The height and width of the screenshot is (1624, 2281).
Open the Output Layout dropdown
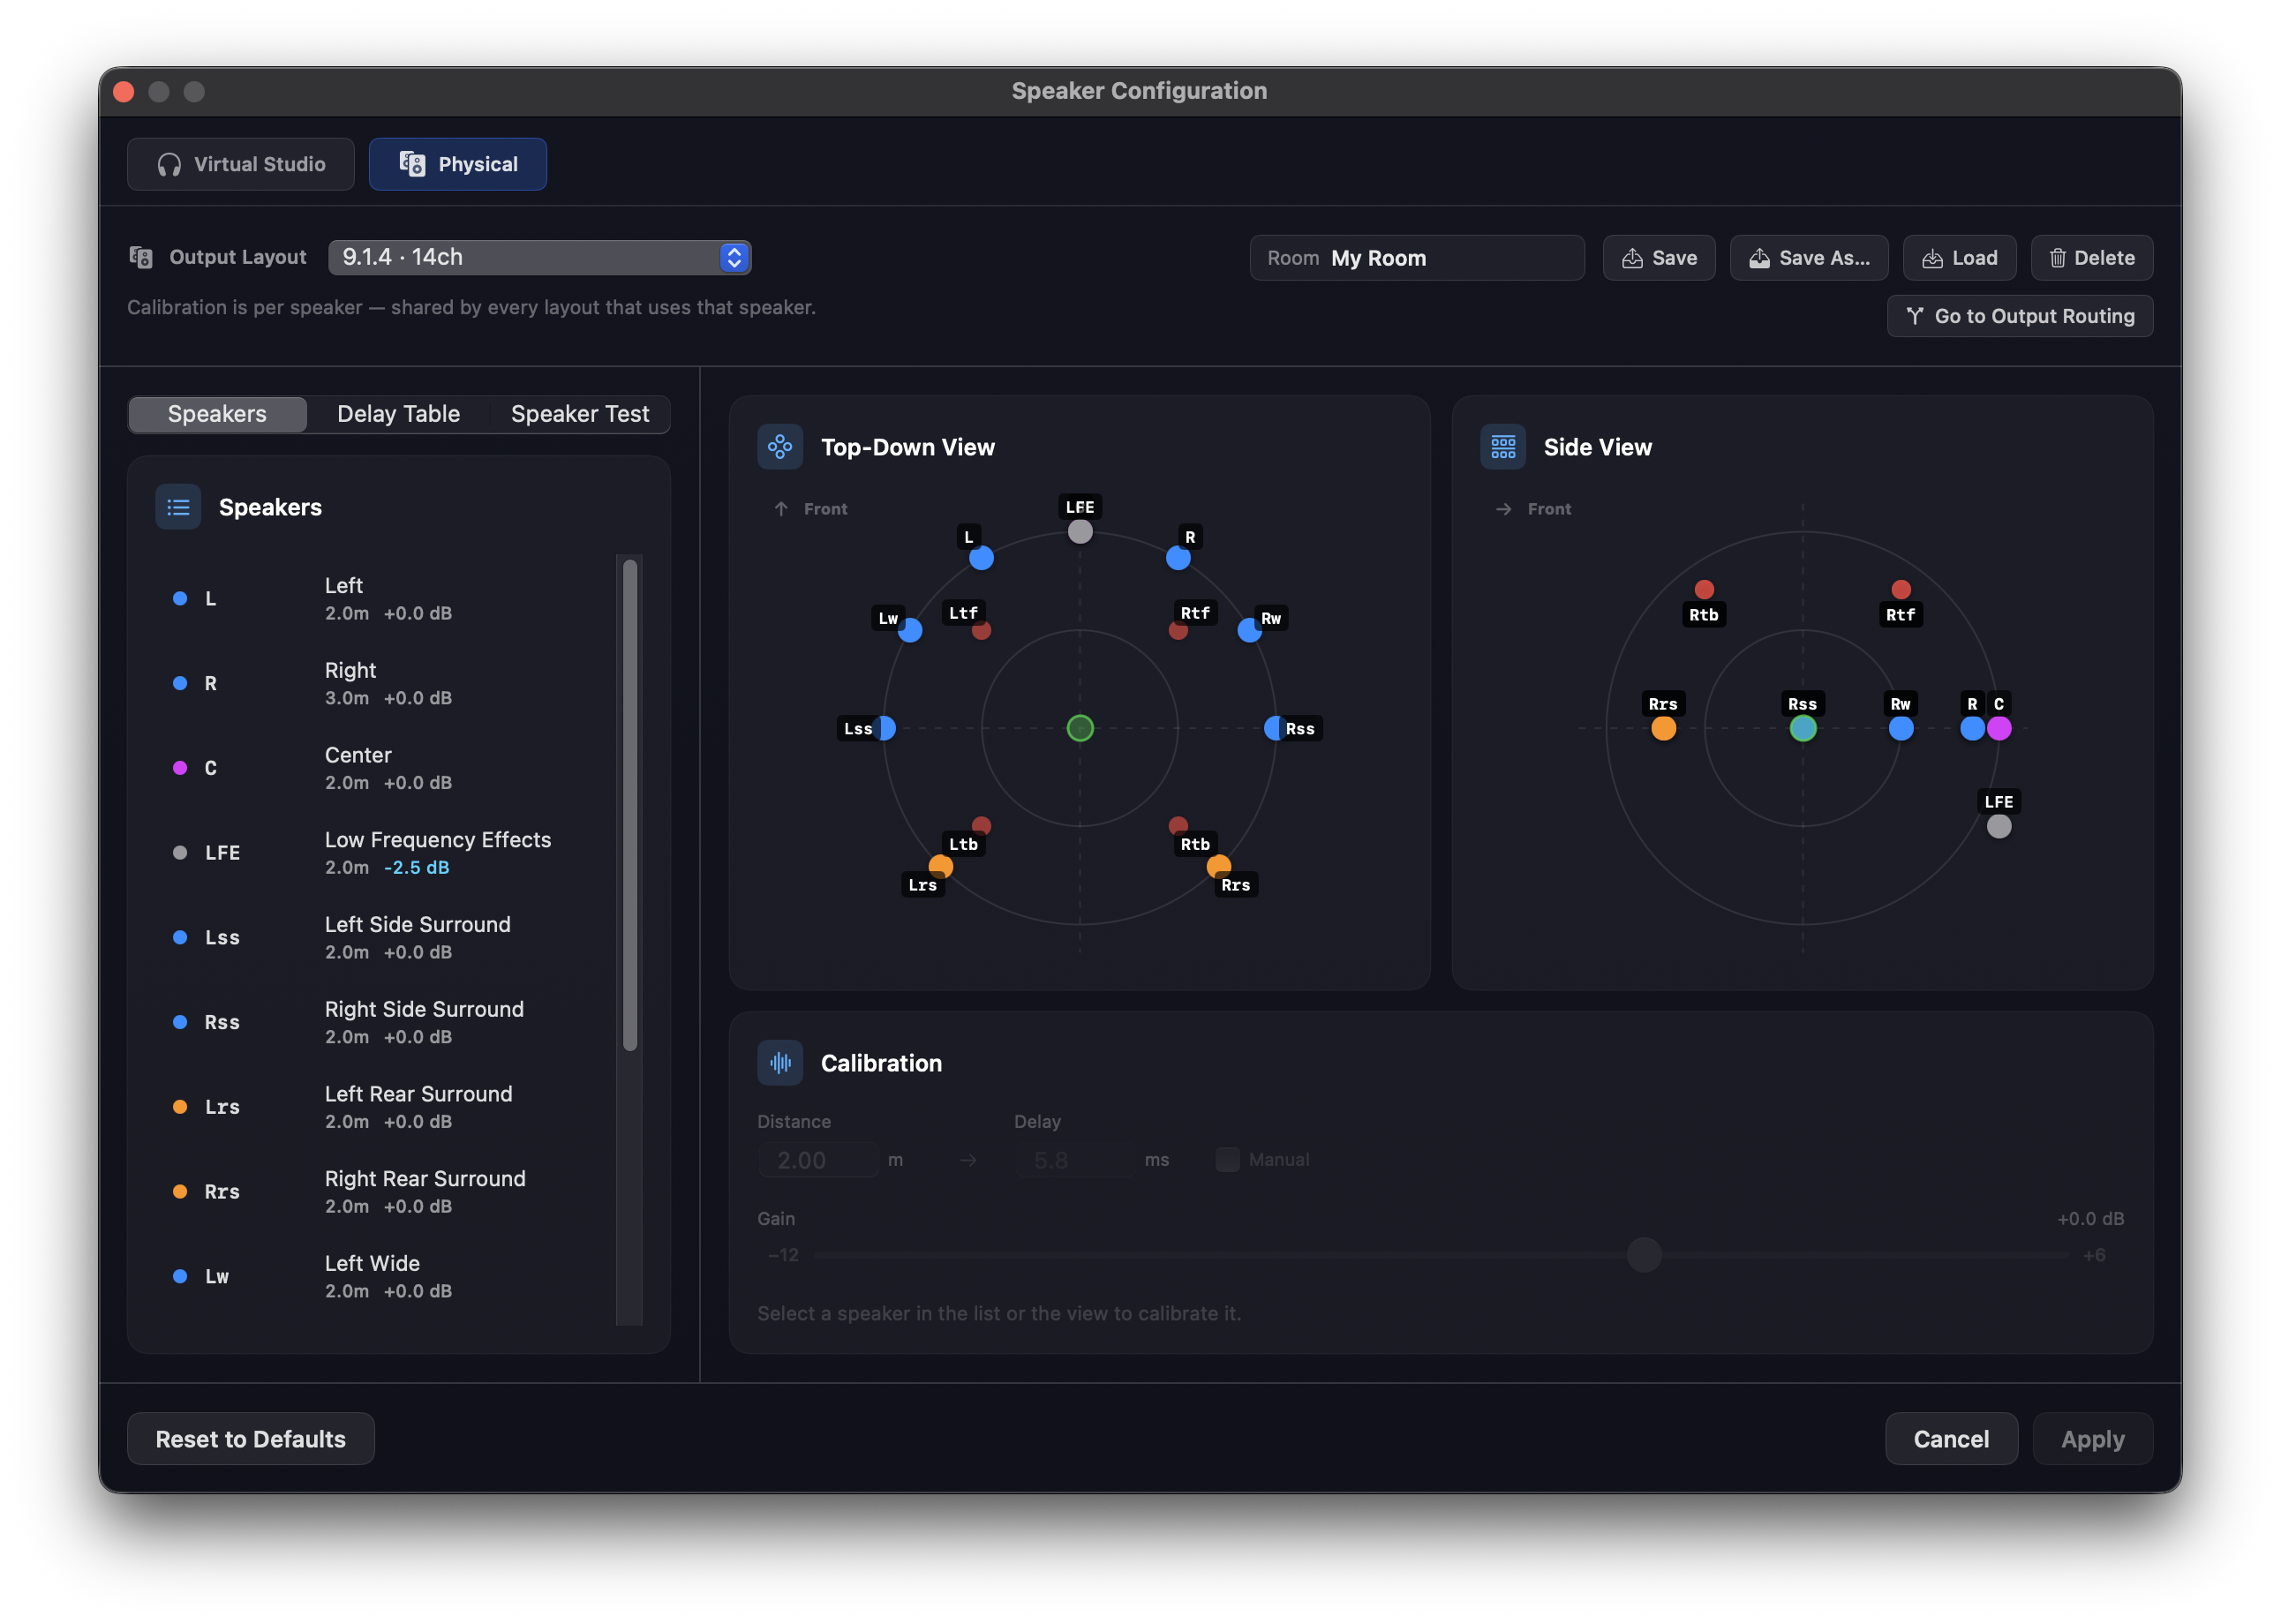click(539, 257)
